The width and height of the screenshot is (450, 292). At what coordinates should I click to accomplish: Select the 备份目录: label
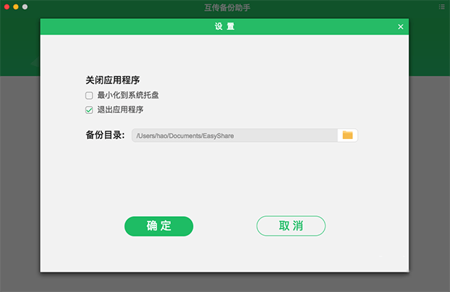(105, 135)
